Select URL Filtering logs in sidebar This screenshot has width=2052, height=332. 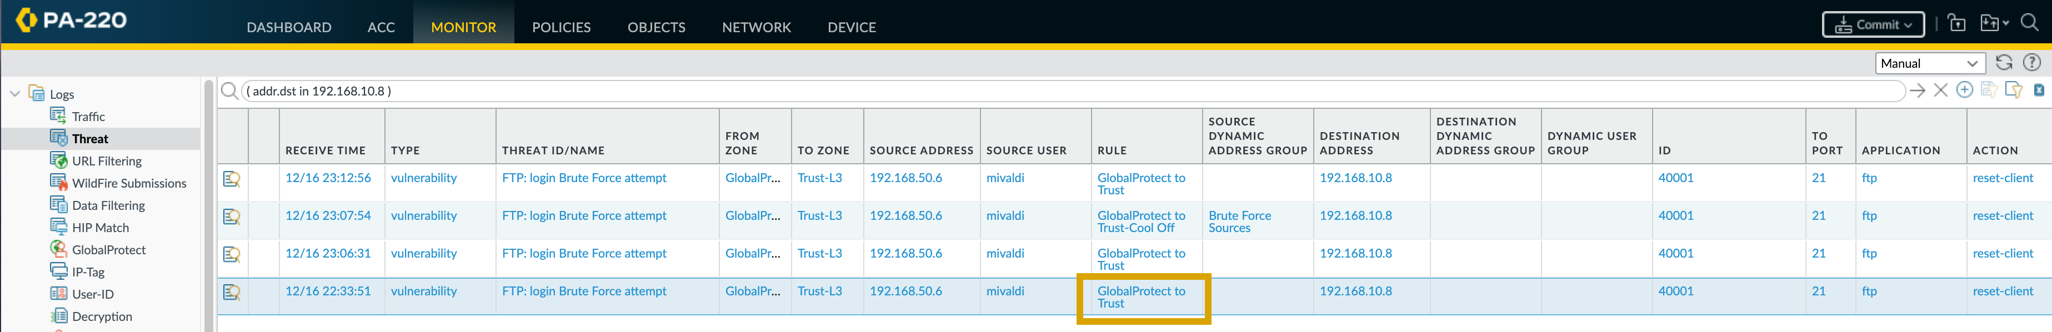point(107,161)
